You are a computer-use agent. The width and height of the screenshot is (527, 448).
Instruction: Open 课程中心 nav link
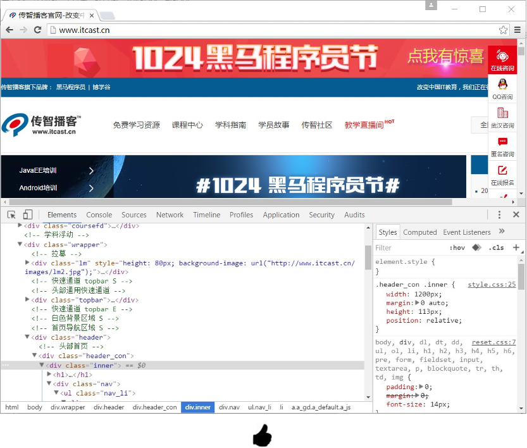click(187, 125)
